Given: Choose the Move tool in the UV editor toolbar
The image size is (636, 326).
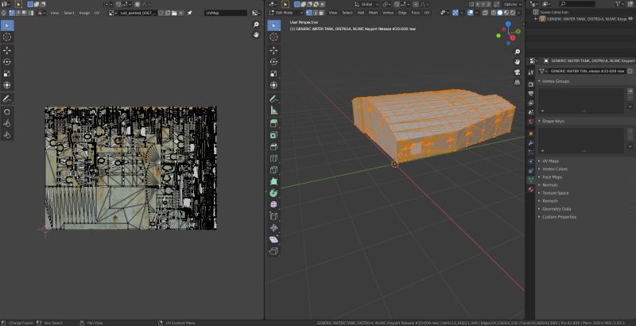Looking at the screenshot, I should [x=7, y=50].
